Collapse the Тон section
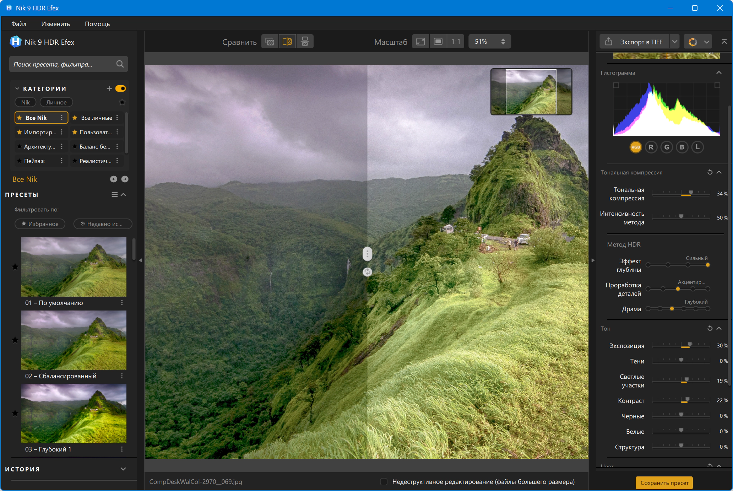The height and width of the screenshot is (491, 733). [719, 328]
